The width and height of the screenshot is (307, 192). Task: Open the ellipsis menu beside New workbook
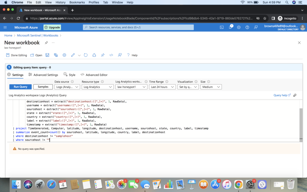[53, 43]
